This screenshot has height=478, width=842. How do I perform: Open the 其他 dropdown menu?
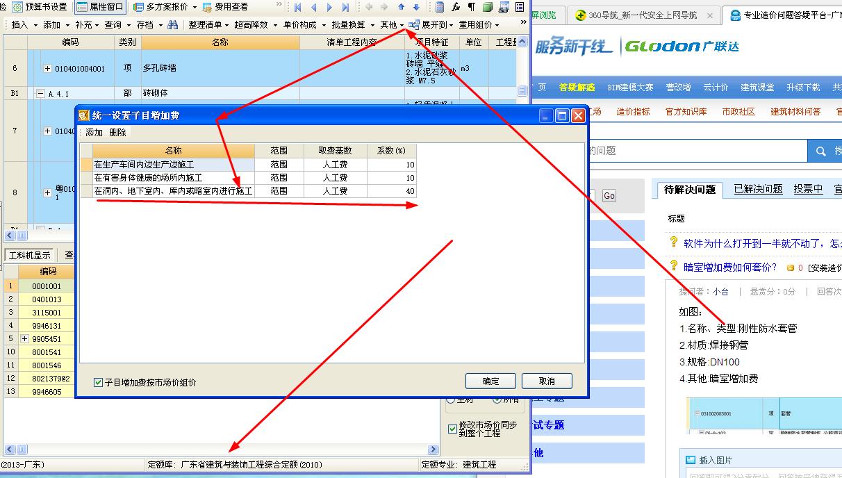coord(393,24)
